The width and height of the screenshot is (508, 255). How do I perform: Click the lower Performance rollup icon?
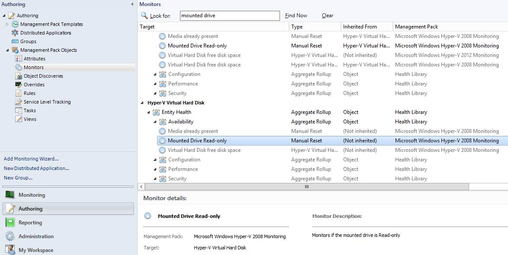coord(162,169)
